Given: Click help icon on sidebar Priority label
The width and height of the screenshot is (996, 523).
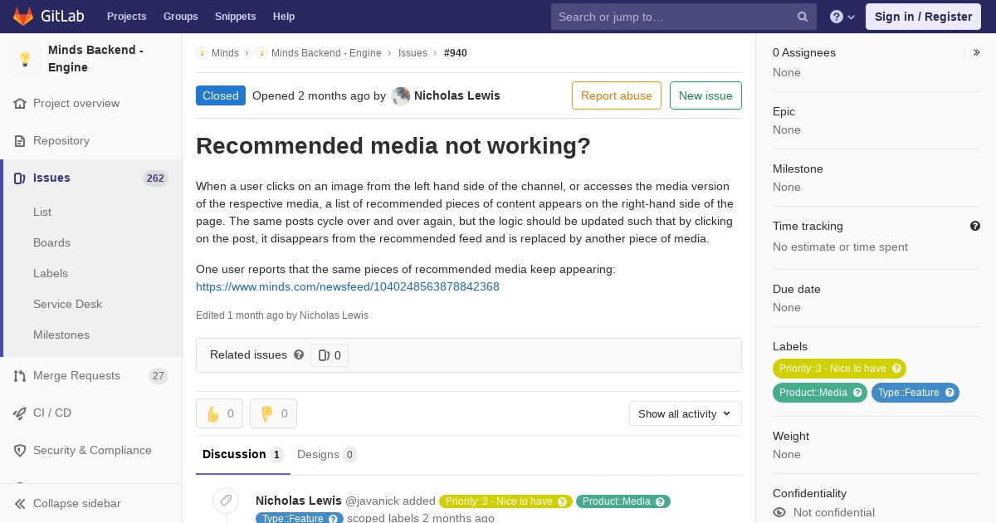Looking at the screenshot, I should 896,369.
